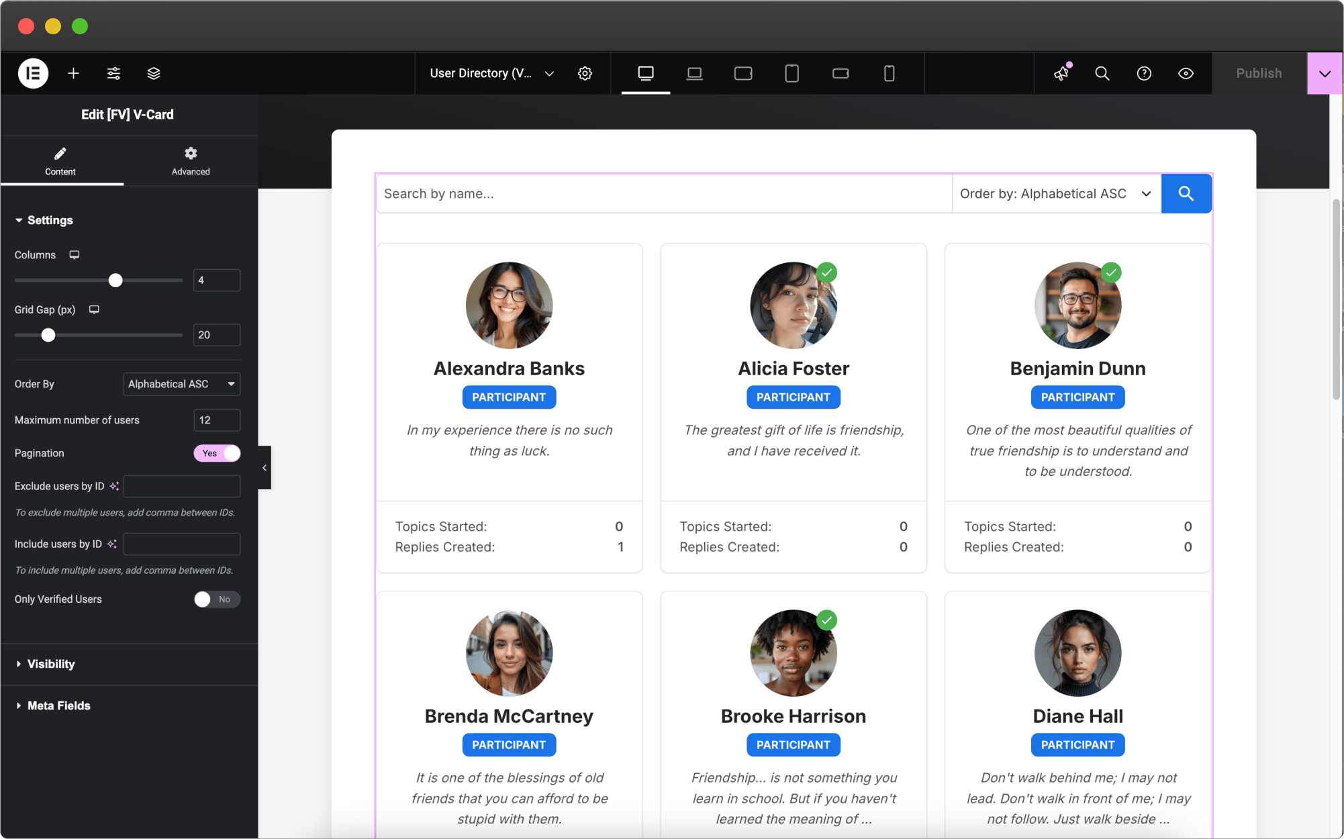Open site settings sliders icon

coord(114,73)
